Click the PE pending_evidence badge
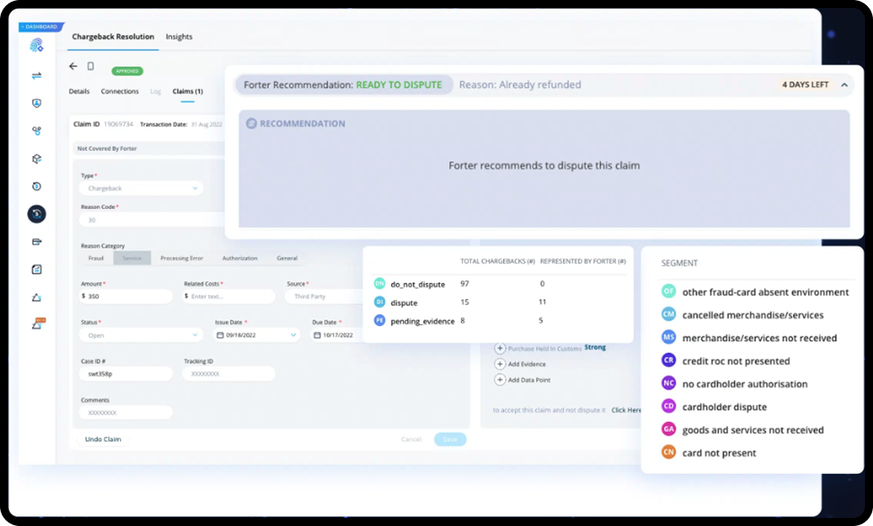The height and width of the screenshot is (526, 873). pyautogui.click(x=380, y=320)
